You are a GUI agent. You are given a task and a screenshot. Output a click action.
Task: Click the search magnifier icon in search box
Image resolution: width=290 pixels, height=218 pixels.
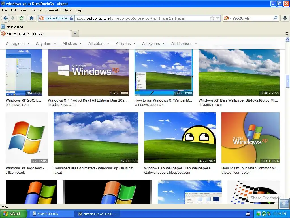click(275, 18)
